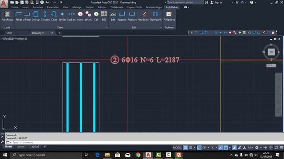Click the Help question mark icon
This screenshot has width=284, height=159.
[x=252, y=2]
